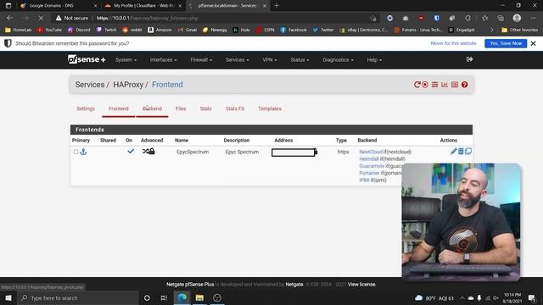Viewport: 543px width, 305px height.
Task: Toggle the EpycSpectrum frontend checkbox
Action: [x=76, y=152]
